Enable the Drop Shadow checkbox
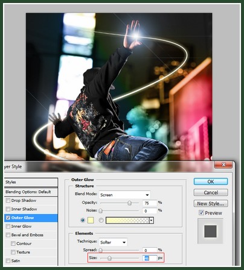Image resolution: width=244 pixels, height=270 pixels. point(8,201)
